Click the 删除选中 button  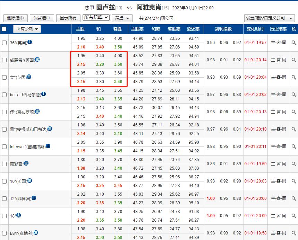tap(15, 18)
